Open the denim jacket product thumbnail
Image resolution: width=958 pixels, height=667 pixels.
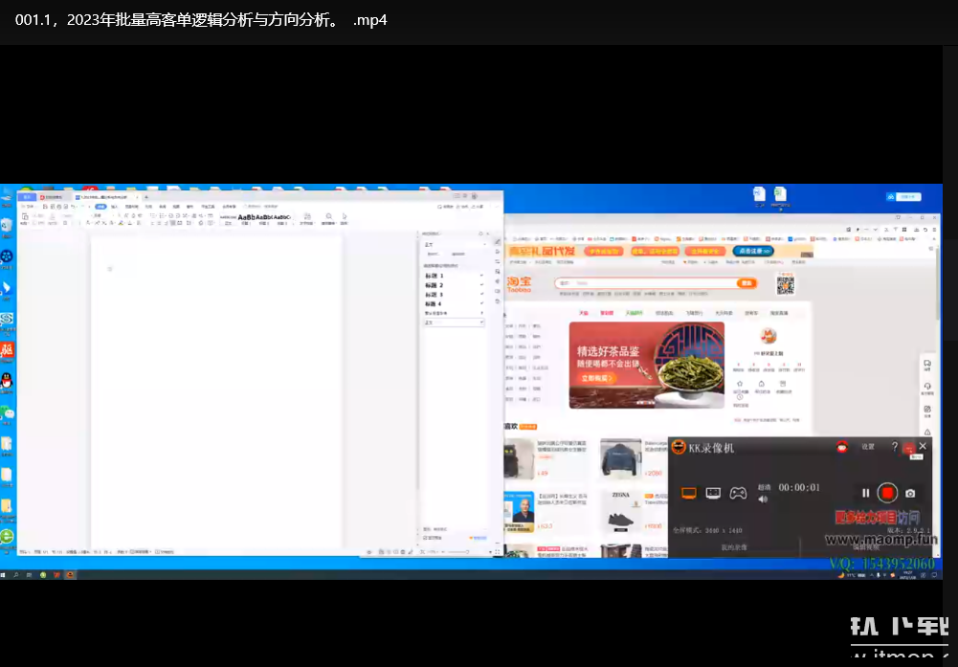[620, 459]
